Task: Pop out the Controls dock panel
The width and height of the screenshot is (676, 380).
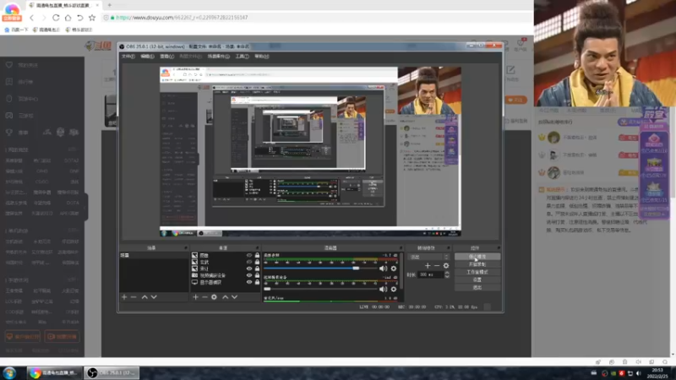Action: (499, 247)
